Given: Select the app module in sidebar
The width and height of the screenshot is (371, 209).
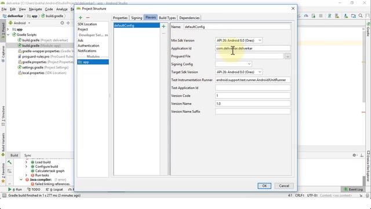Looking at the screenshot, I should point(93,62).
